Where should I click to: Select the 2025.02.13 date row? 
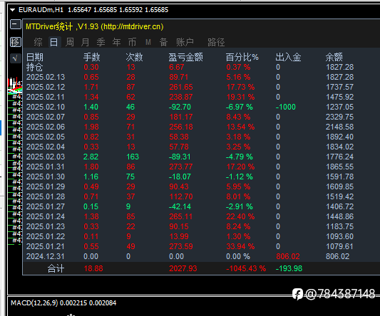(46, 77)
